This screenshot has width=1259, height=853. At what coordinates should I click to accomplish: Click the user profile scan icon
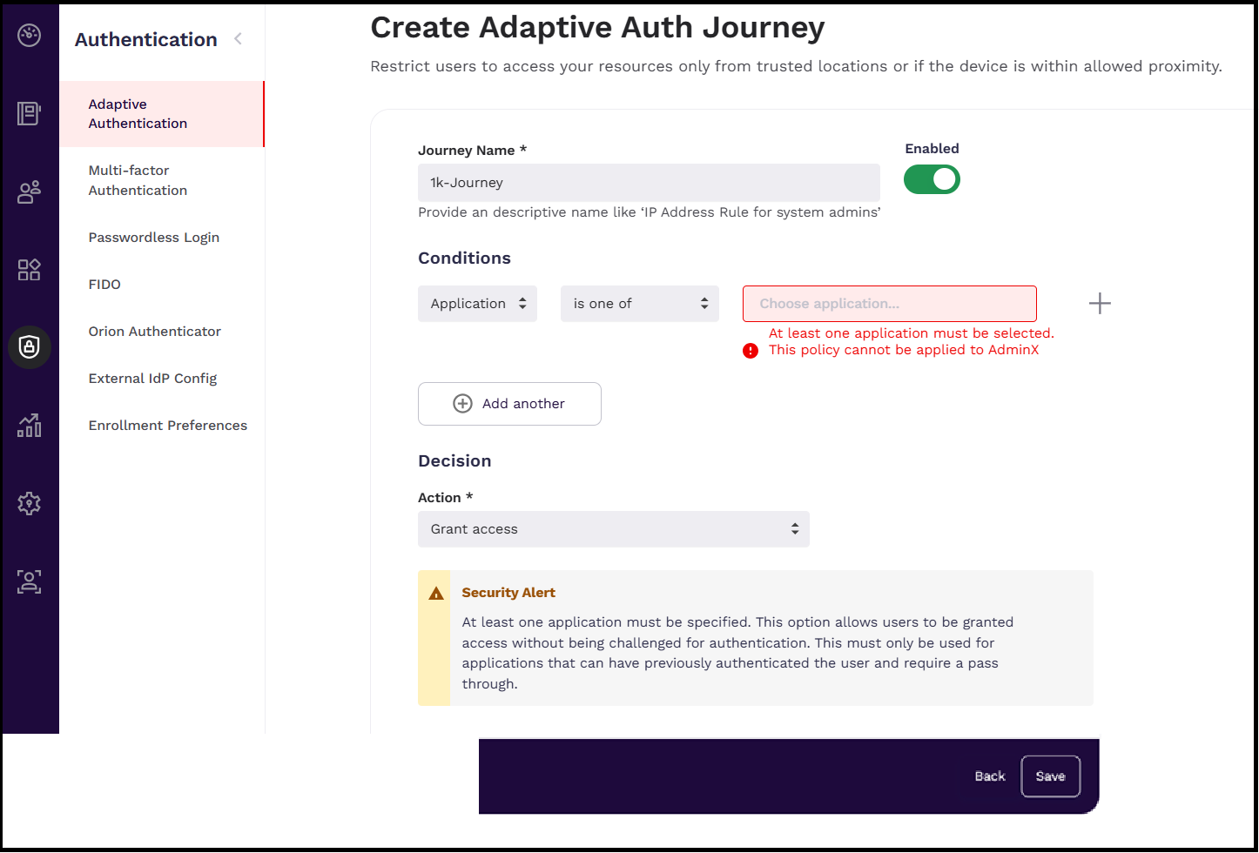click(30, 581)
